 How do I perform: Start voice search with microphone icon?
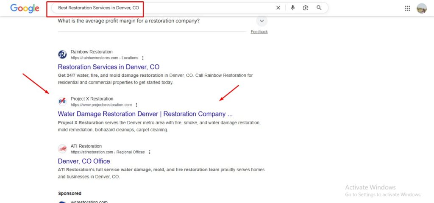point(293,8)
